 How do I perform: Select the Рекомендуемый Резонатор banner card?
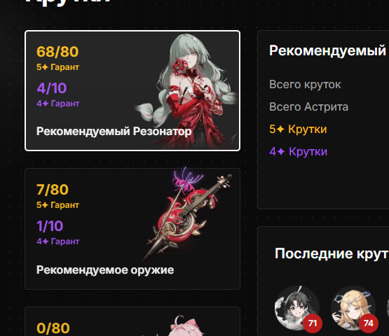pos(132,90)
